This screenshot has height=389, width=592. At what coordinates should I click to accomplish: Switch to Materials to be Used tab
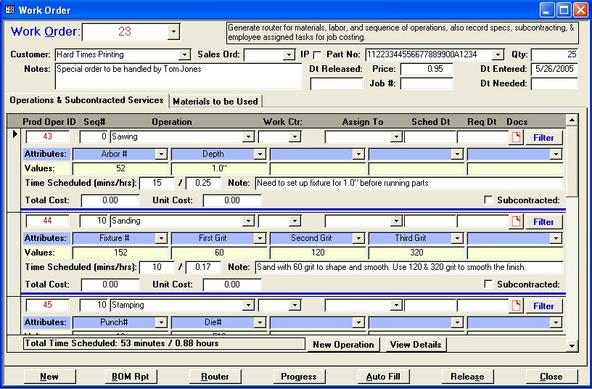[215, 101]
